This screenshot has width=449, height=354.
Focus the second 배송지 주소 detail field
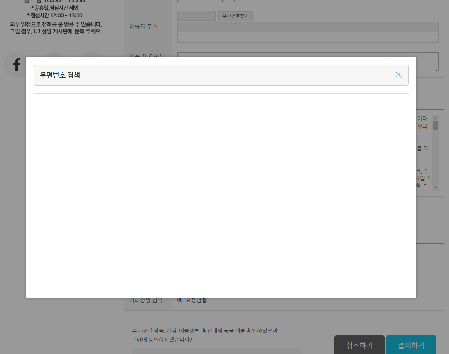click(308, 38)
